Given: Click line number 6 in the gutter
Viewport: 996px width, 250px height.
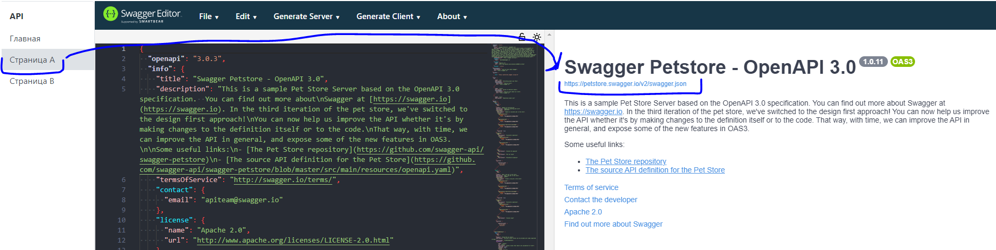Looking at the screenshot, I should pos(124,180).
